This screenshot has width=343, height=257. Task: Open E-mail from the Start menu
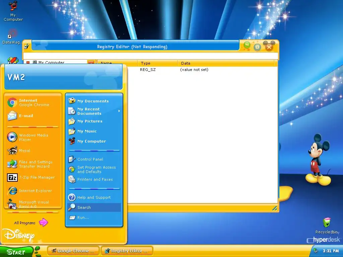click(x=33, y=116)
